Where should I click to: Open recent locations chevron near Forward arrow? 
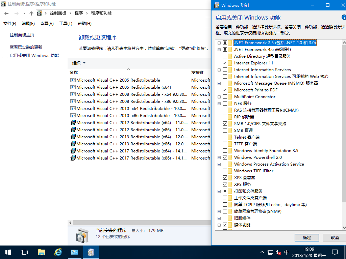pyautogui.click(x=24, y=13)
